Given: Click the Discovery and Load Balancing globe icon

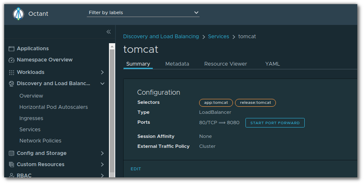Looking at the screenshot, I should [x=11, y=83].
